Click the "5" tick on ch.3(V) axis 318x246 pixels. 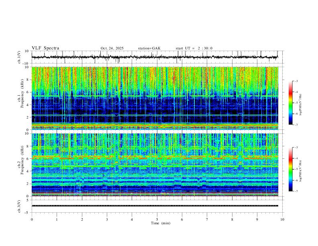point(28,200)
